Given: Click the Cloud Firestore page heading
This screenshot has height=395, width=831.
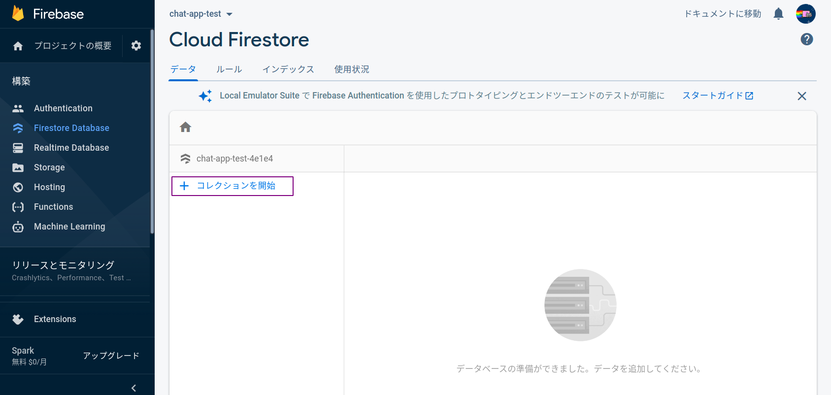Looking at the screenshot, I should (239, 39).
